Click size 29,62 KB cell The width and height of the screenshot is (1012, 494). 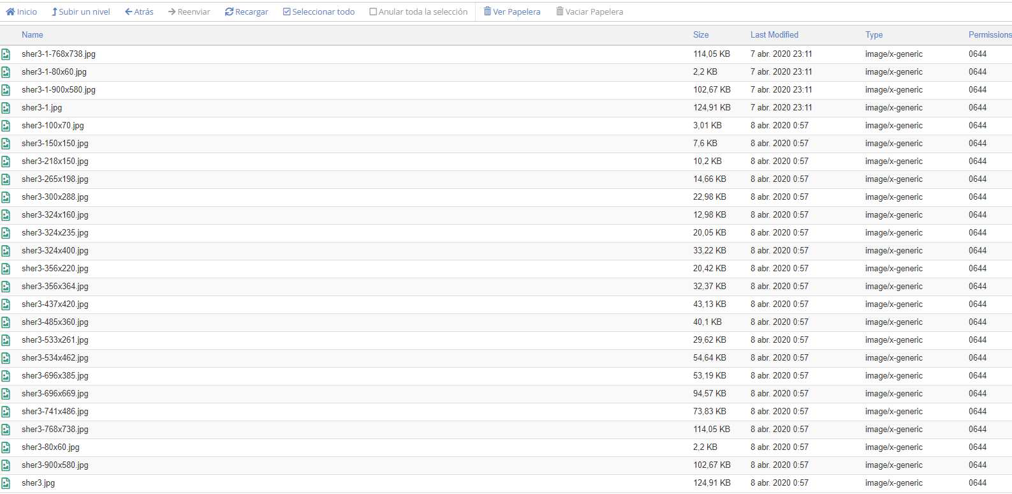click(710, 340)
